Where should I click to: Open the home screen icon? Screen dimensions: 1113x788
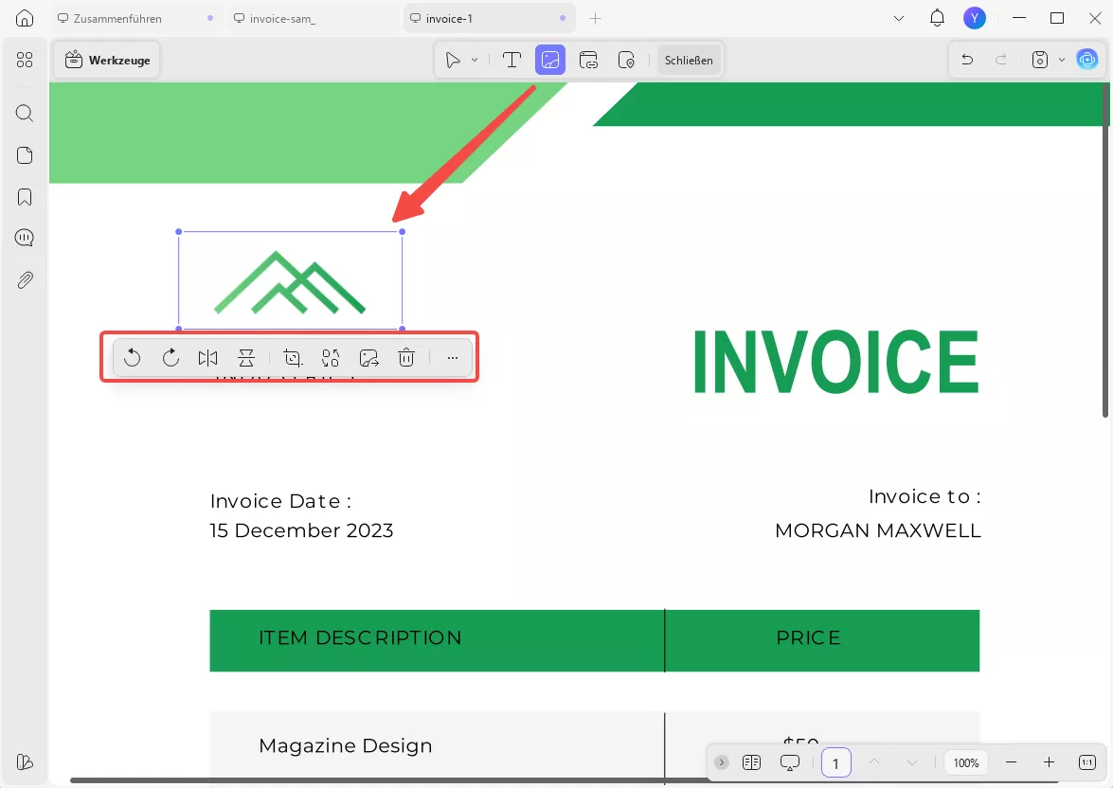pos(24,18)
